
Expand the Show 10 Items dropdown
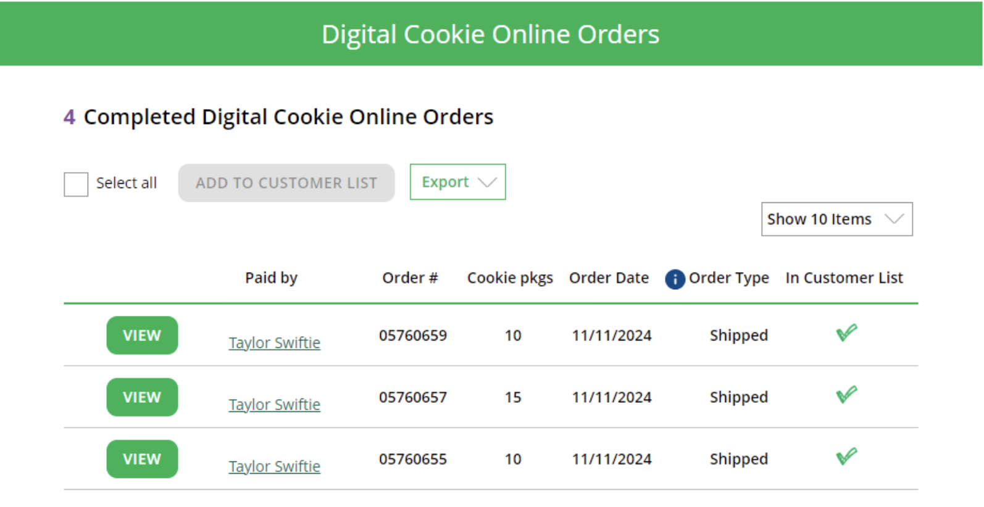[x=836, y=219]
